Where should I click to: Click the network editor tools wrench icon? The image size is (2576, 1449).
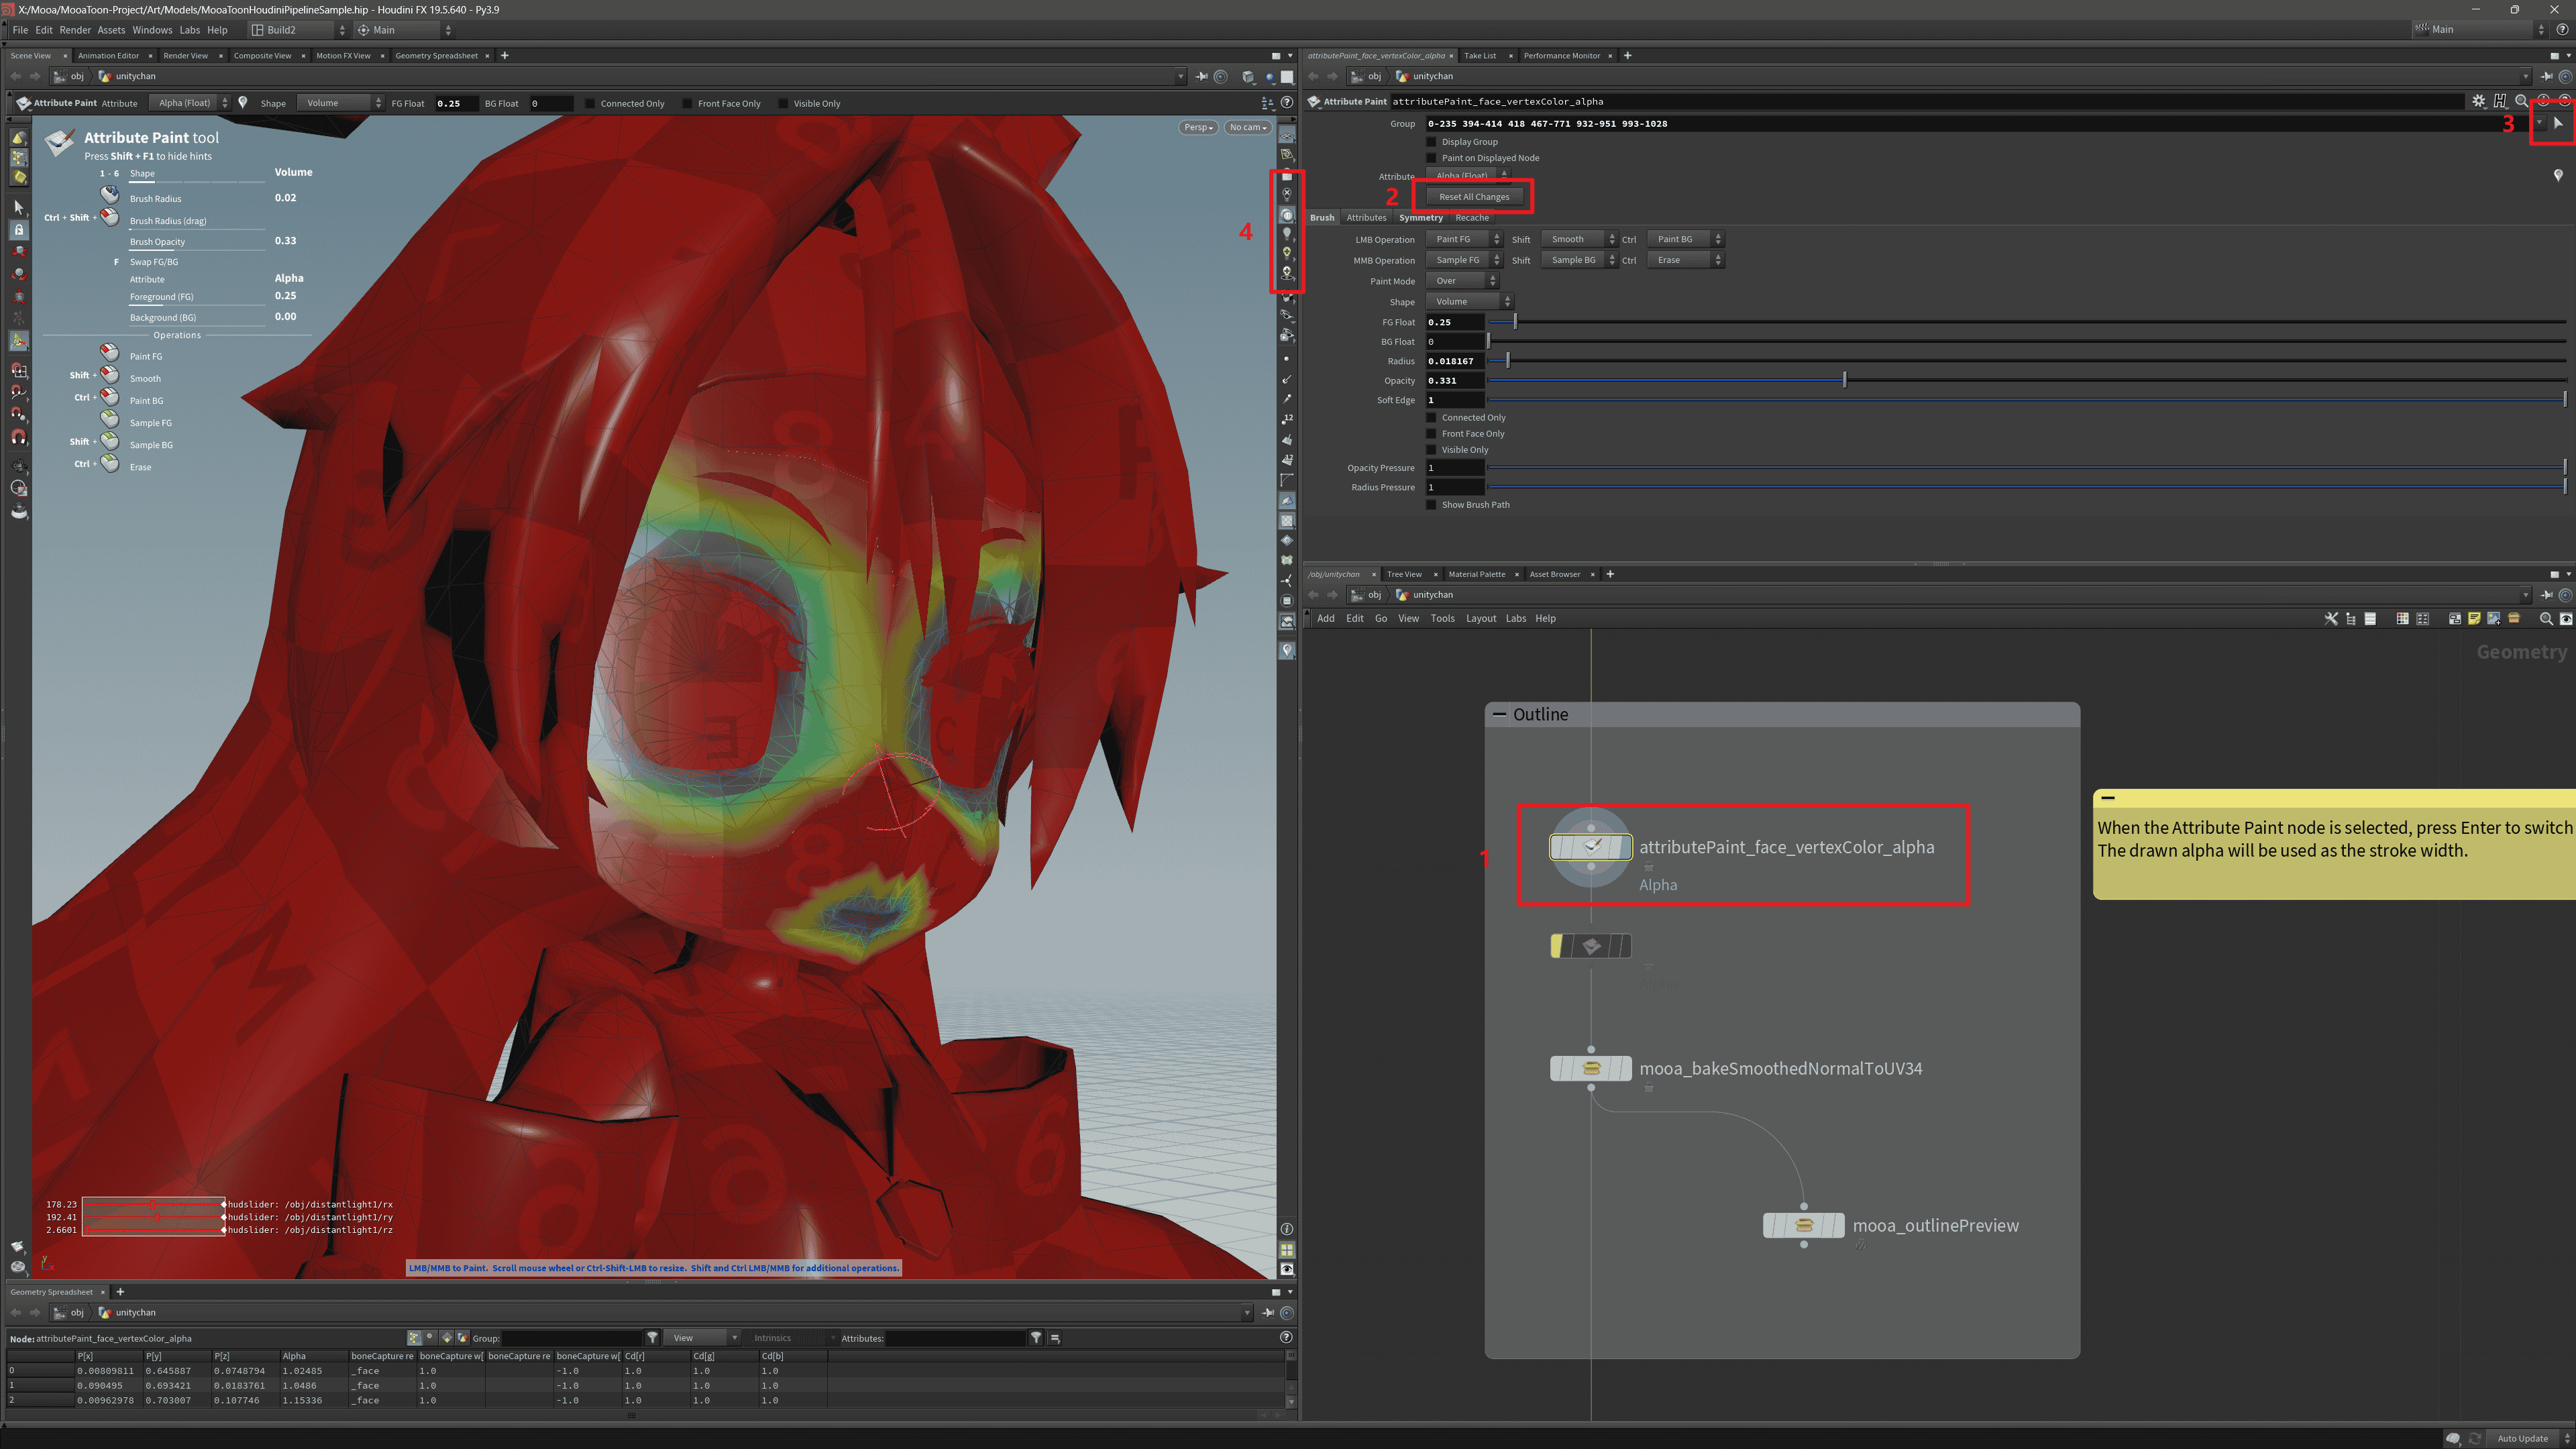point(2331,618)
